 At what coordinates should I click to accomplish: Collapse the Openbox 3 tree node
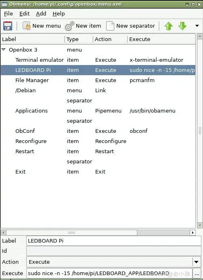tap(4, 50)
